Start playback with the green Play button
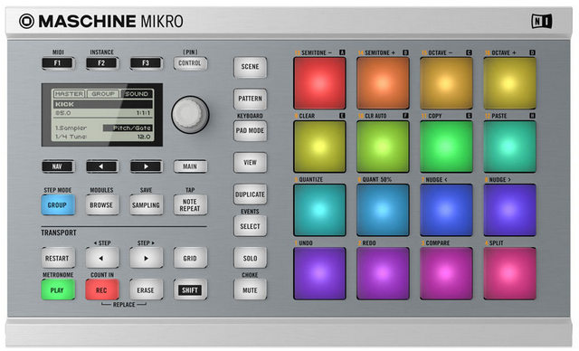Viewport: 579px width, 351px height. tap(58, 289)
